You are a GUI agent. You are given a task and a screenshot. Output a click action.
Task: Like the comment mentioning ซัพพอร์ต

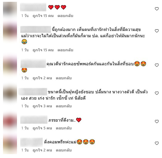point(157,65)
